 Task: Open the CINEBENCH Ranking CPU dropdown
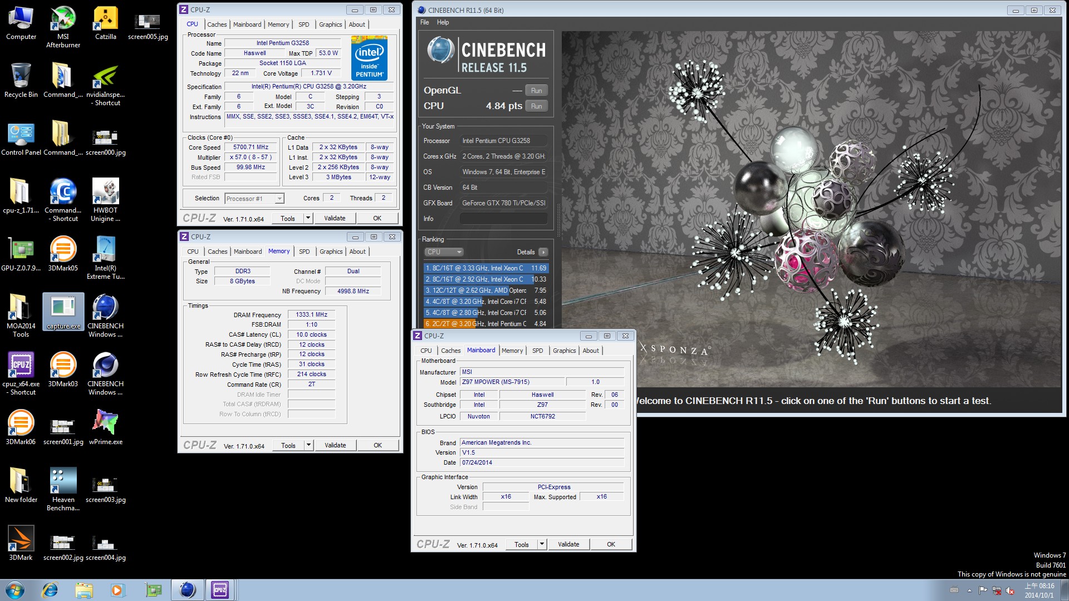tap(444, 252)
